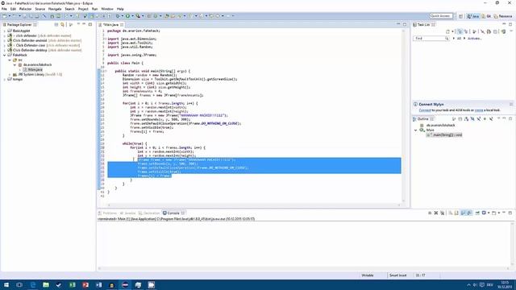Click the New file toolbar icon
The height and width of the screenshot is (290, 516).
pyautogui.click(x=4, y=16)
